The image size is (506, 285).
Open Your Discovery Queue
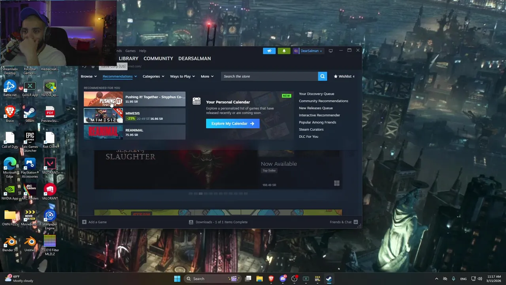(x=316, y=94)
